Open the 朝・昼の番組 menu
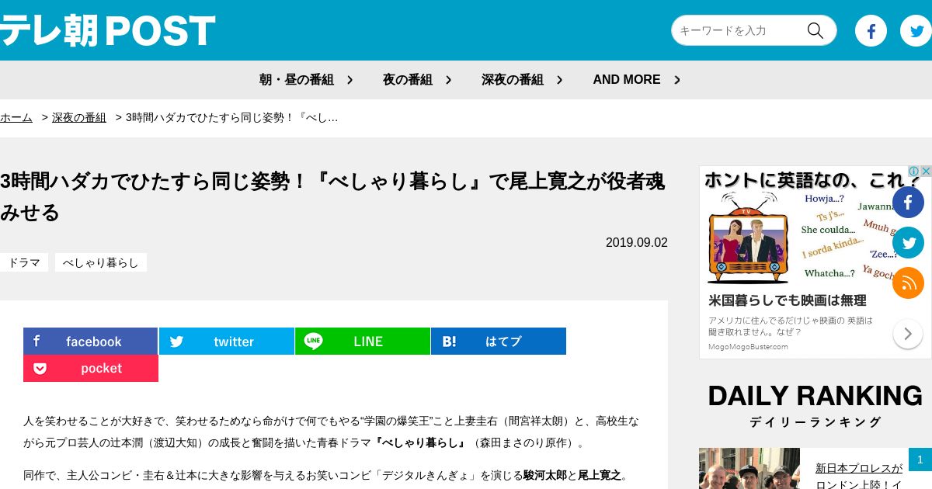The image size is (932, 489). click(x=297, y=80)
